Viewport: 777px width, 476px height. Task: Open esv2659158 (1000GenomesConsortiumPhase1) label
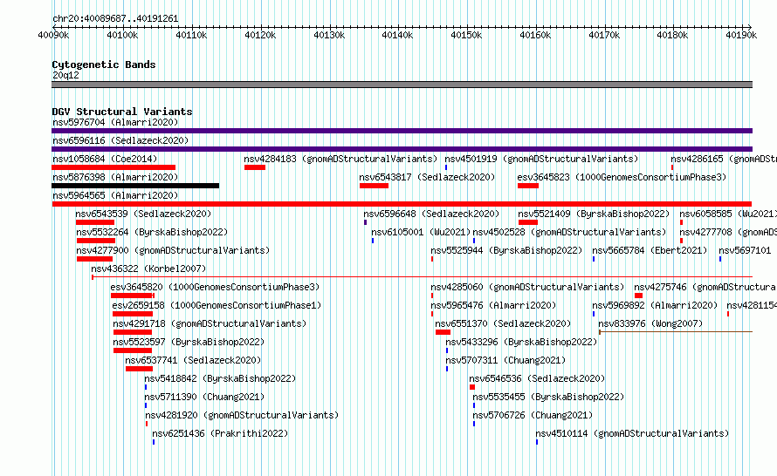(217, 305)
